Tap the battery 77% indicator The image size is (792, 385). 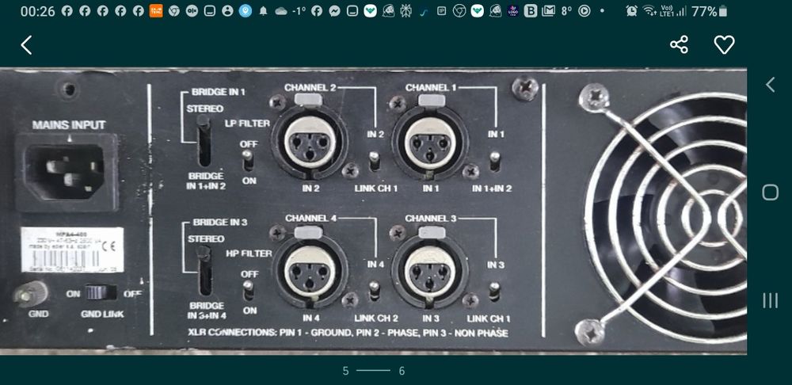click(x=710, y=11)
